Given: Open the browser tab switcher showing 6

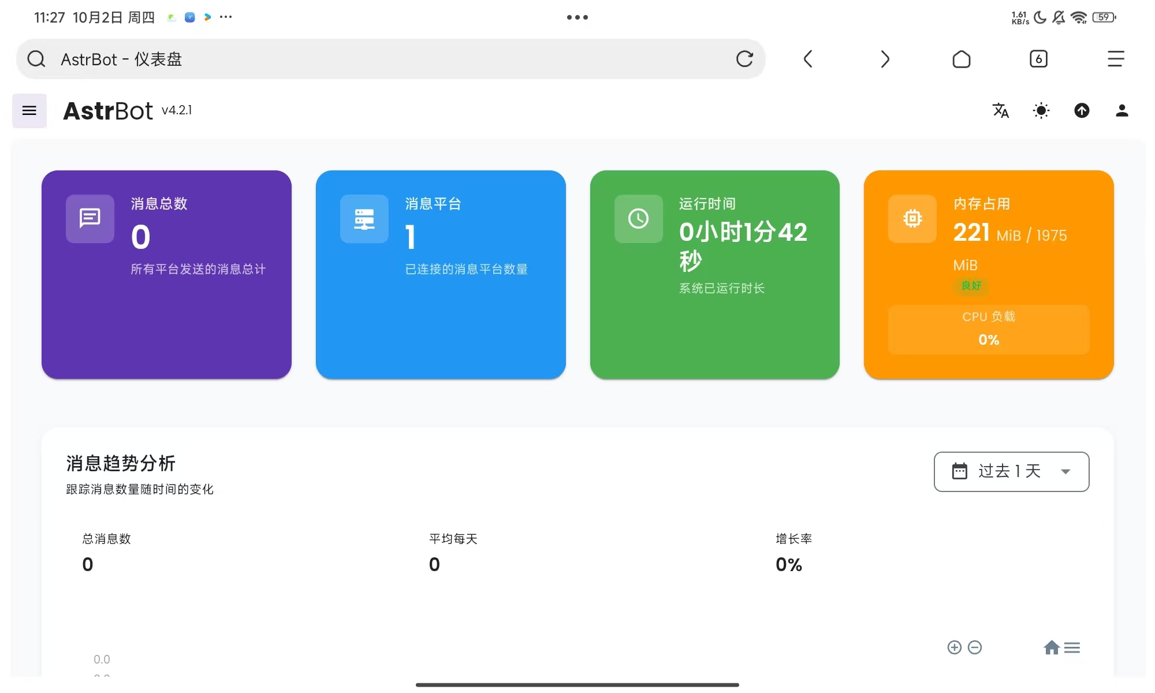Looking at the screenshot, I should (x=1038, y=59).
